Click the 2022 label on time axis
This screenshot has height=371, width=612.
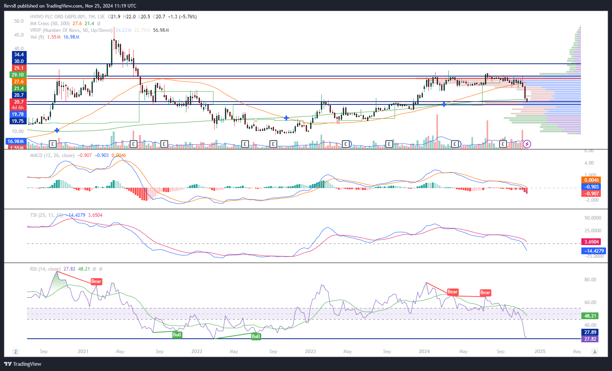click(x=197, y=351)
